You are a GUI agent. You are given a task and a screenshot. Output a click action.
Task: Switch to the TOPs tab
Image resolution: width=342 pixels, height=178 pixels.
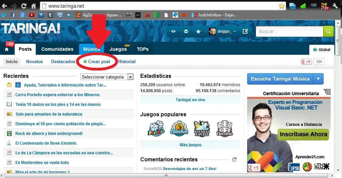click(x=143, y=49)
